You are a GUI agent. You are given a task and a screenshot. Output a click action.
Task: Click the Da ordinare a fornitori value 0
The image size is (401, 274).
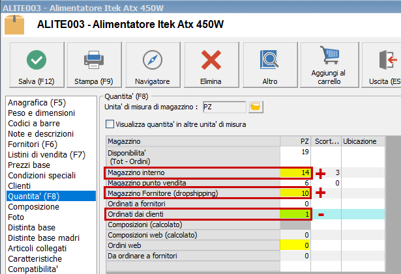click(x=295, y=256)
